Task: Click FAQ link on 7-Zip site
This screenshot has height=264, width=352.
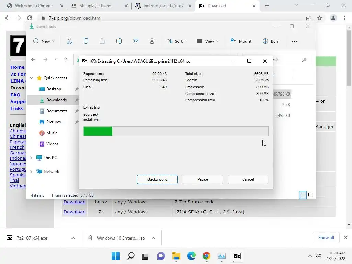Action: (15, 95)
